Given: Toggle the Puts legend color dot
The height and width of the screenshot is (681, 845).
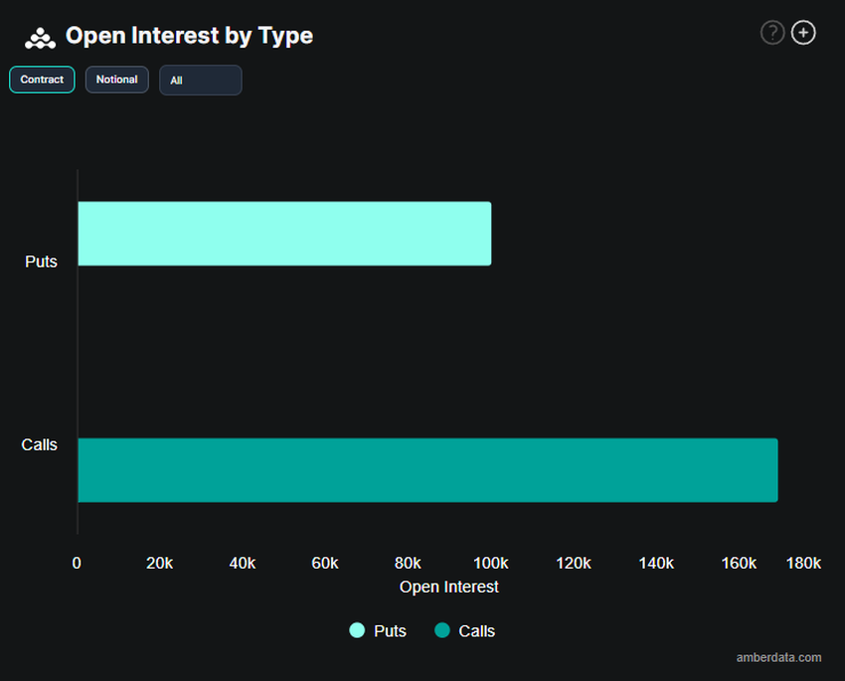Looking at the screenshot, I should pos(357,630).
